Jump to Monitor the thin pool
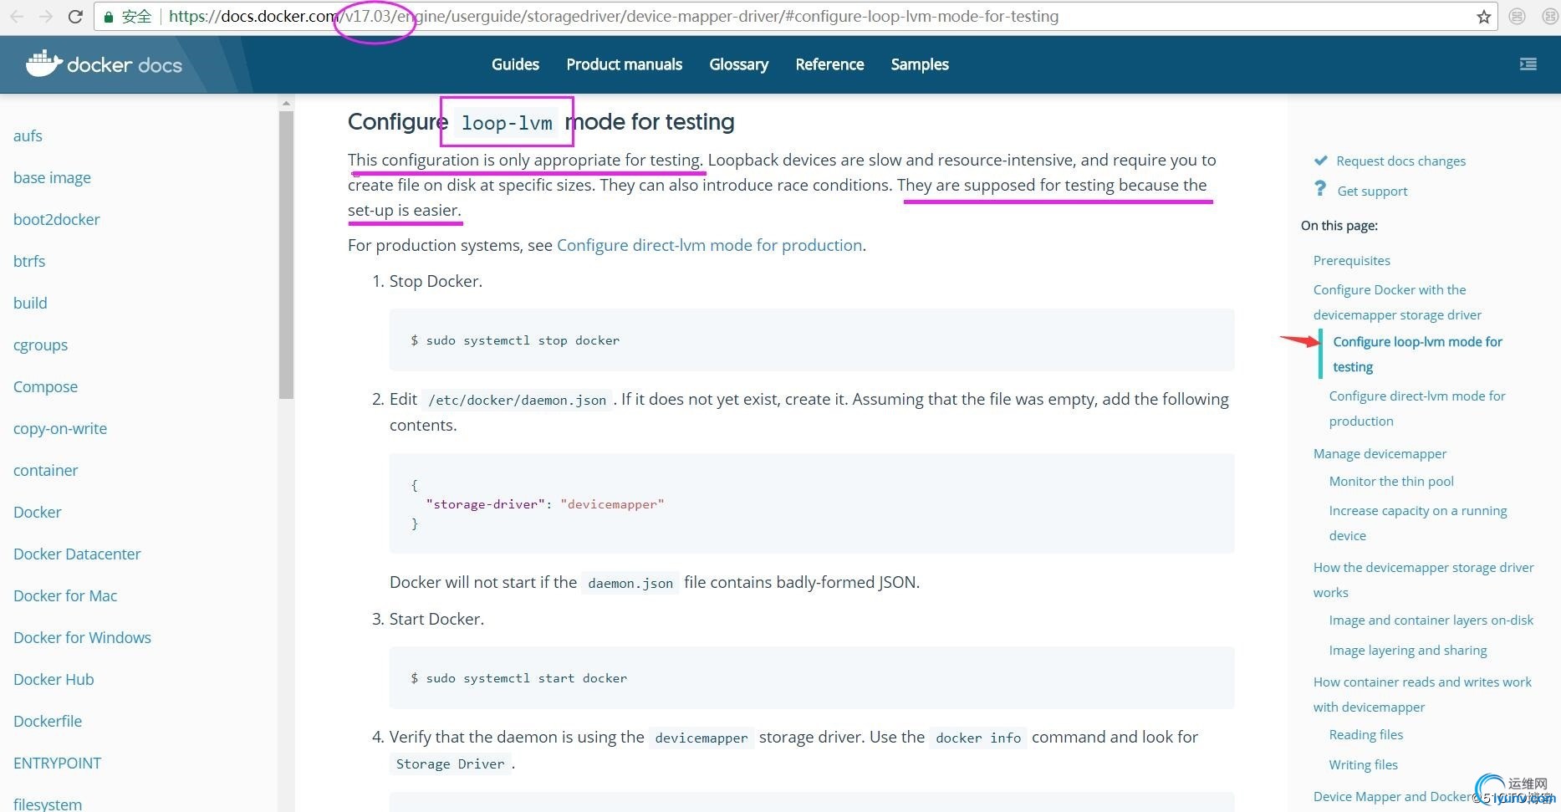The width and height of the screenshot is (1561, 812). pyautogui.click(x=1391, y=481)
